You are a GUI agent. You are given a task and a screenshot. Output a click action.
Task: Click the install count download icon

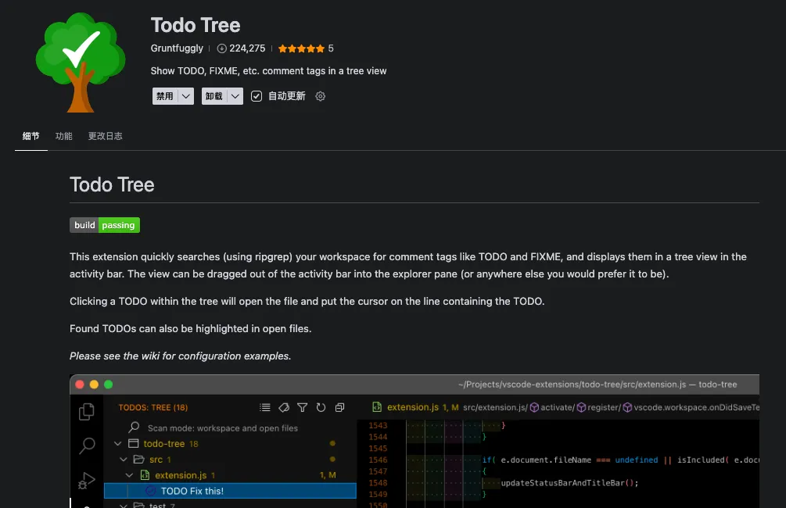[x=221, y=48]
